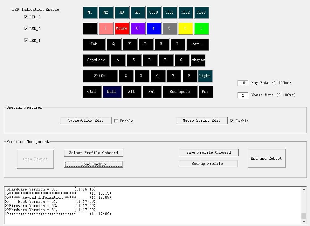
Task: Select the CapsLock key
Action: [96, 60]
